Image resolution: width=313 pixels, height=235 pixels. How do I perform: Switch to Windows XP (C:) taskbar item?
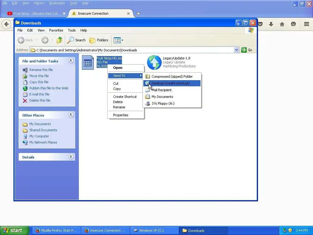pos(154,231)
